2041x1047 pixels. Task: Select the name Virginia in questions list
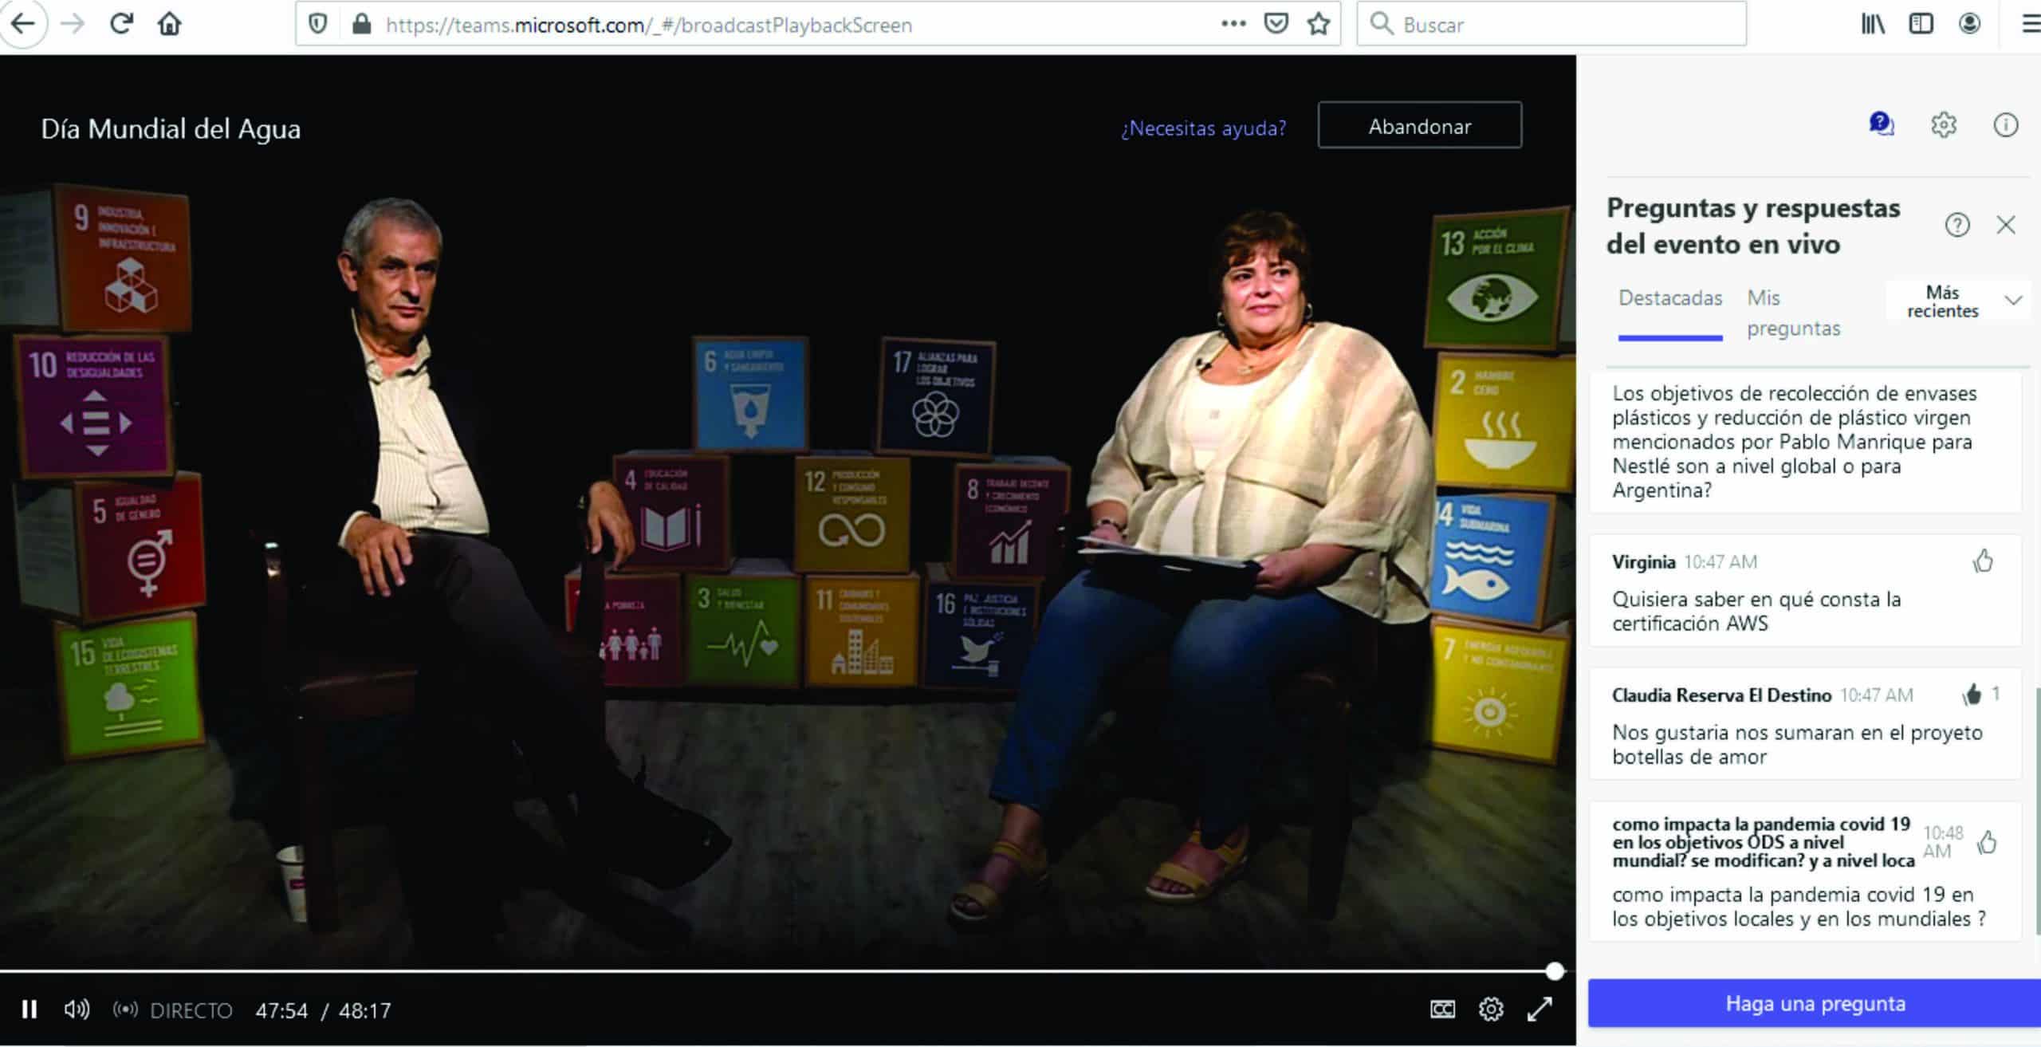pos(1643,562)
